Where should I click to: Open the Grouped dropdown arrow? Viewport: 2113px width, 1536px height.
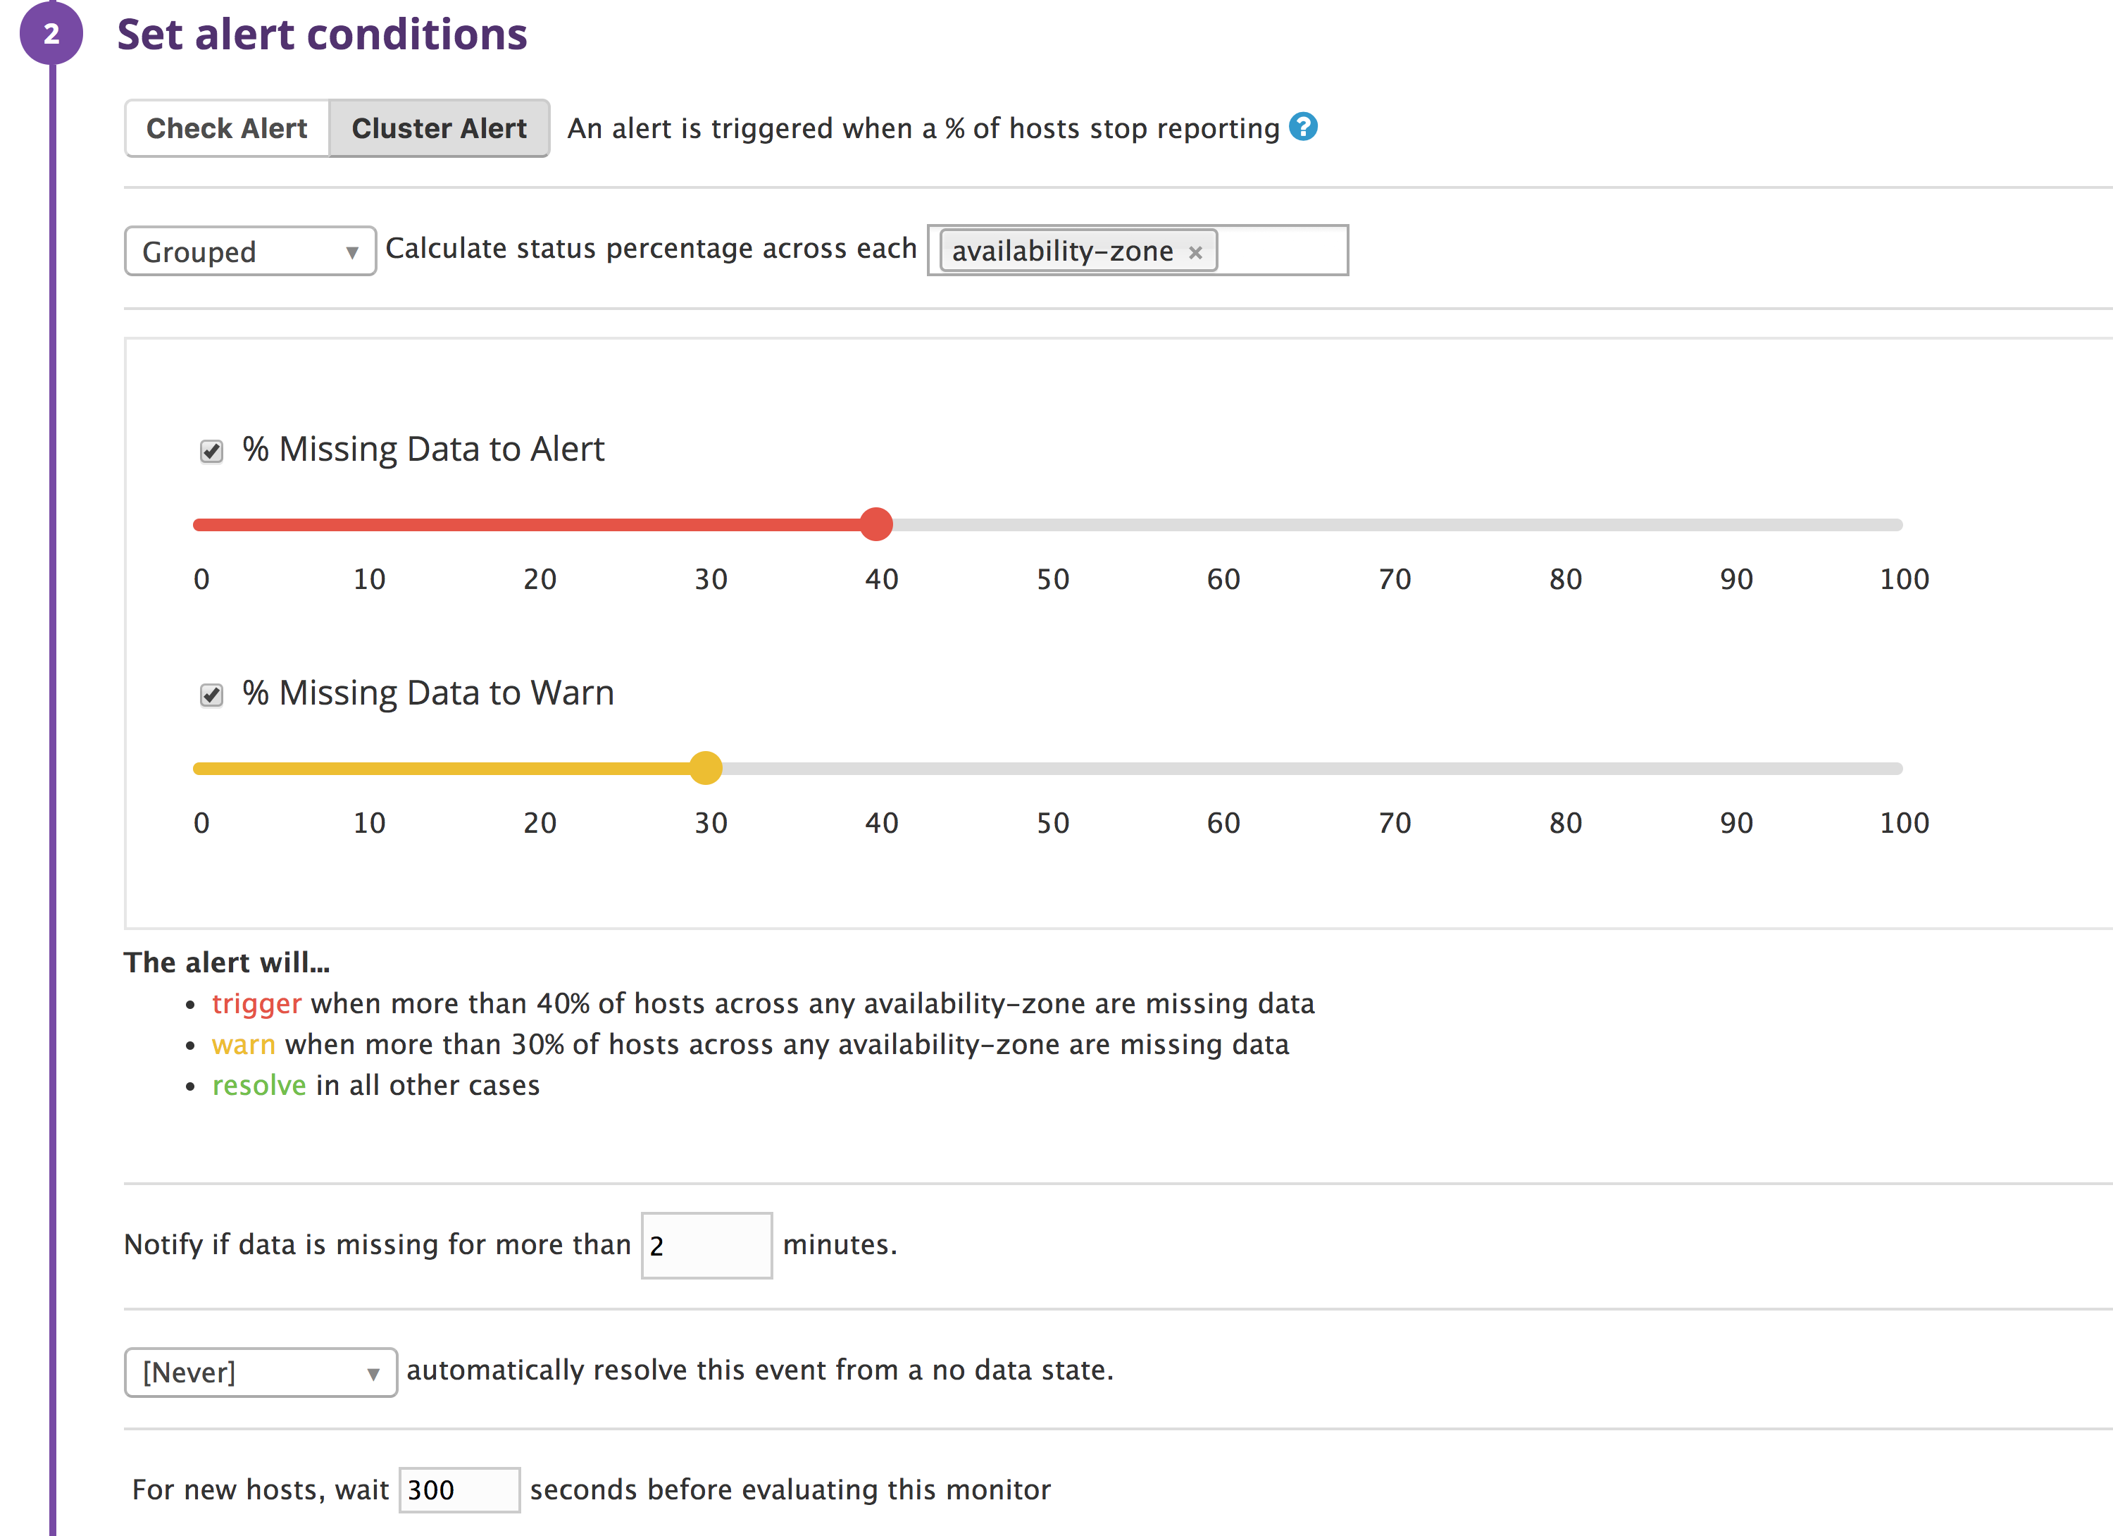(353, 252)
